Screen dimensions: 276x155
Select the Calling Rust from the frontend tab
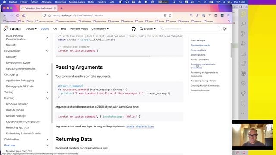point(39,8)
